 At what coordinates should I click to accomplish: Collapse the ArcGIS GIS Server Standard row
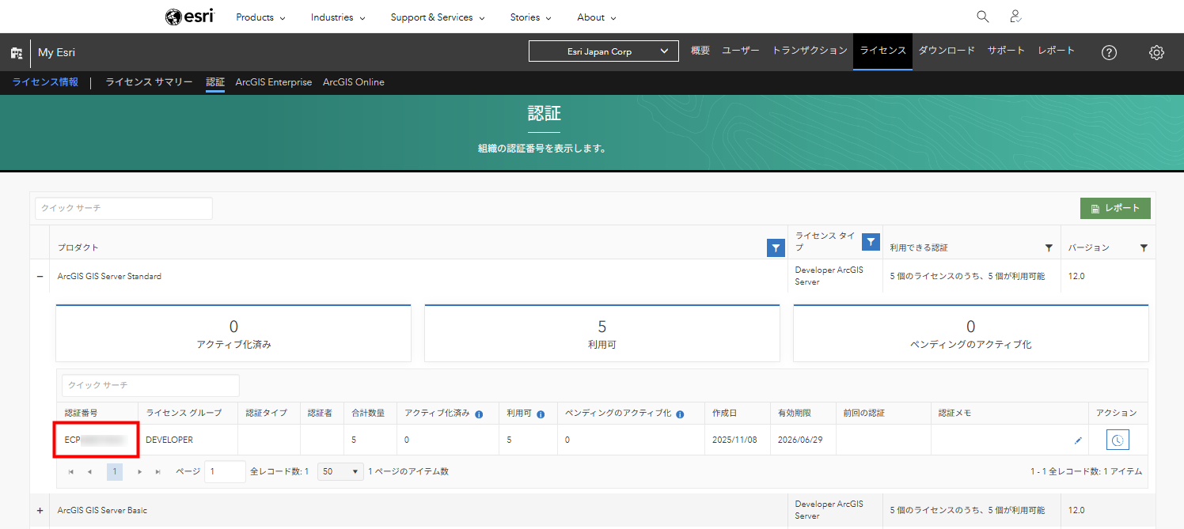click(x=40, y=277)
